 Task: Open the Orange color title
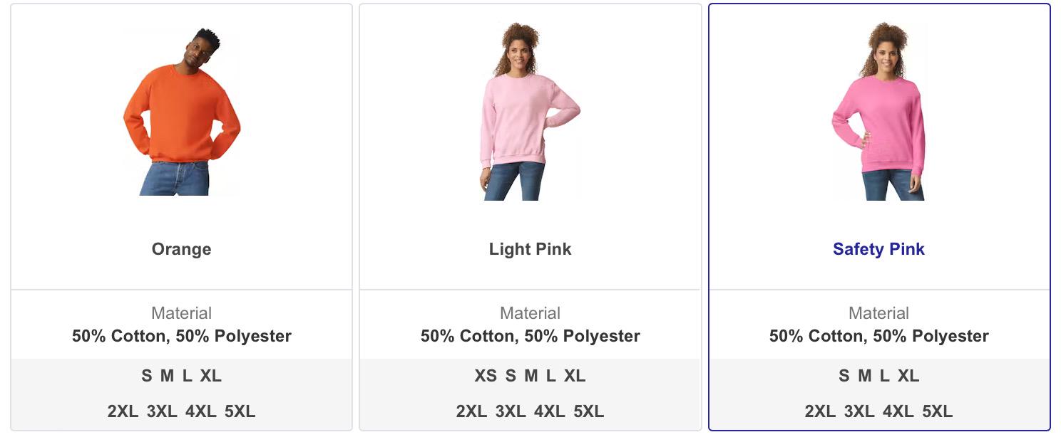[181, 249]
